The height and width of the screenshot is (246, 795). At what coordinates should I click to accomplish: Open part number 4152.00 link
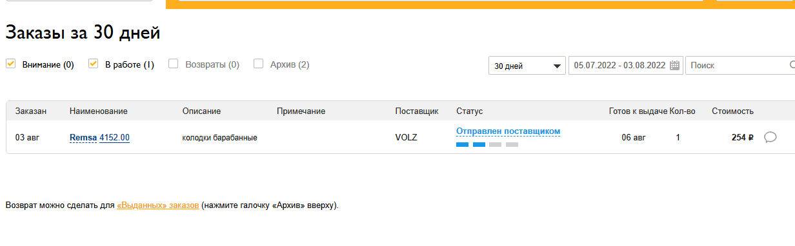tap(114, 137)
